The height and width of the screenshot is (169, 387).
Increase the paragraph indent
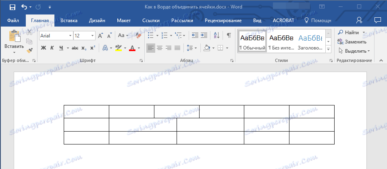coord(204,35)
